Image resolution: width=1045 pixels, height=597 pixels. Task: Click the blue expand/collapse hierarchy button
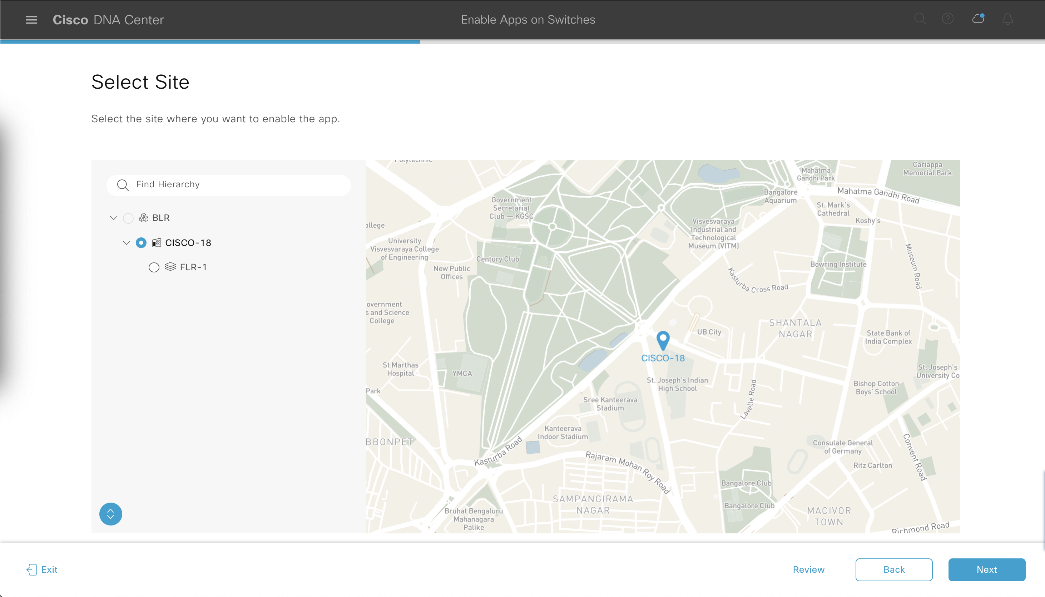tap(111, 514)
